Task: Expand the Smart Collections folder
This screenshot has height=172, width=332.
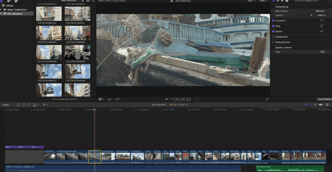Action: [x=1, y=10]
